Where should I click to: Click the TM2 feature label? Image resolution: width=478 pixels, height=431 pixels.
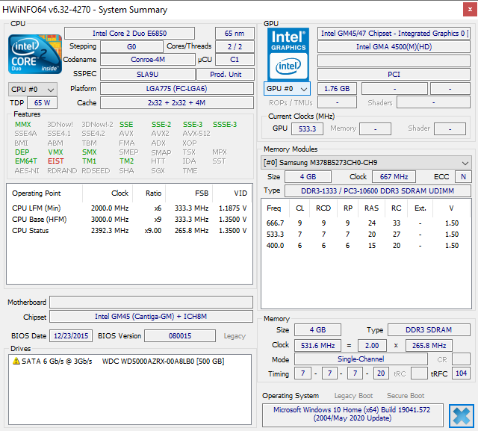pos(126,161)
